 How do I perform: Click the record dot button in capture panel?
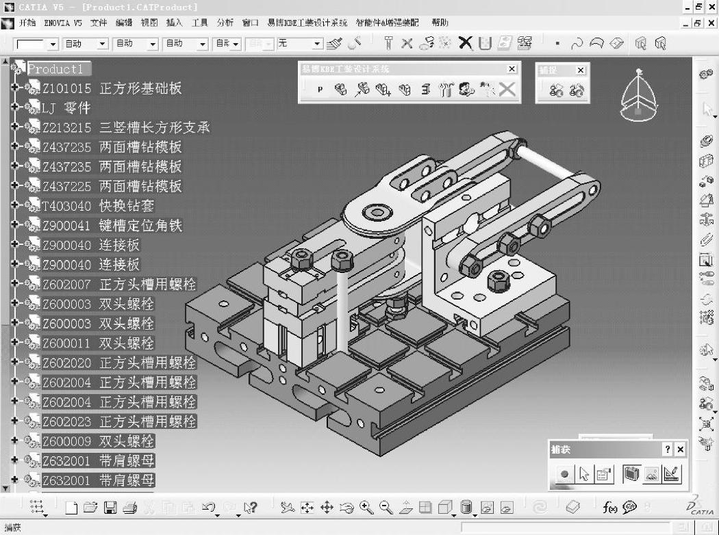click(x=564, y=474)
